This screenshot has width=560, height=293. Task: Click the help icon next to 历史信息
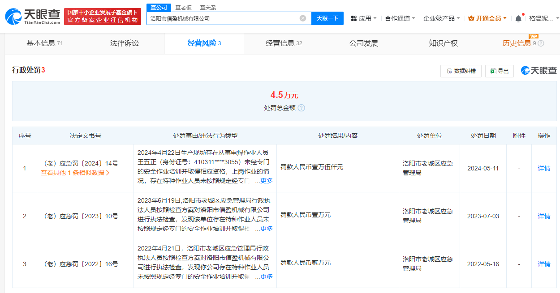tap(541, 43)
